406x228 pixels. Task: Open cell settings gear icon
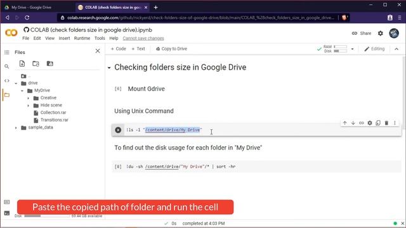coord(370,123)
